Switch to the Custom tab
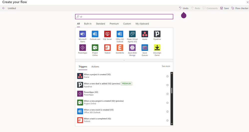Viewport: 249px width, 132px height. [x=127, y=24]
